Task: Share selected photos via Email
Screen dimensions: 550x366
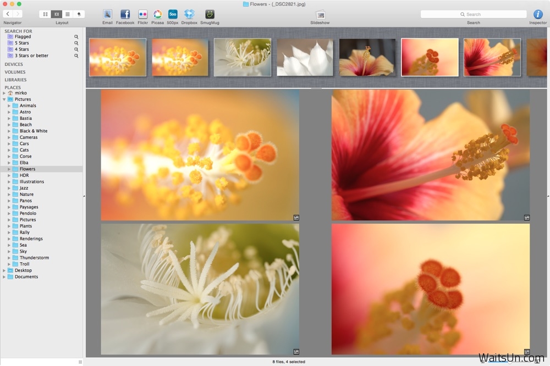Action: coord(107,14)
